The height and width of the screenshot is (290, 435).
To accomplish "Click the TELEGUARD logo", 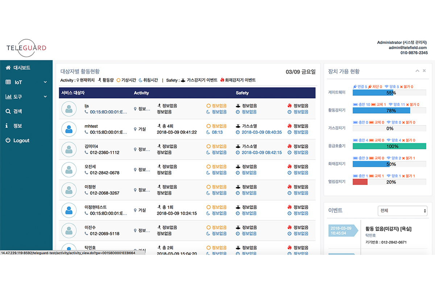I will pyautogui.click(x=26, y=47).
